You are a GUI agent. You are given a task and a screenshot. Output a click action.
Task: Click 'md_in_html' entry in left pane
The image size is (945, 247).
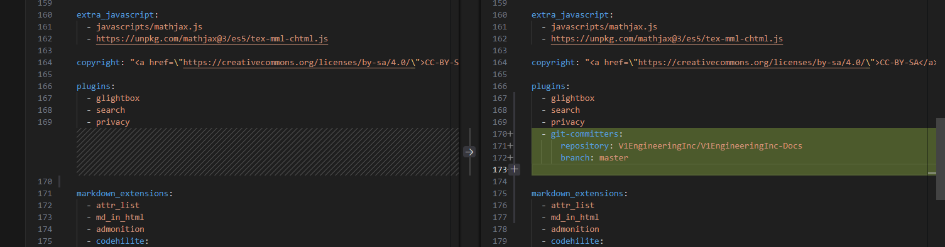(120, 218)
